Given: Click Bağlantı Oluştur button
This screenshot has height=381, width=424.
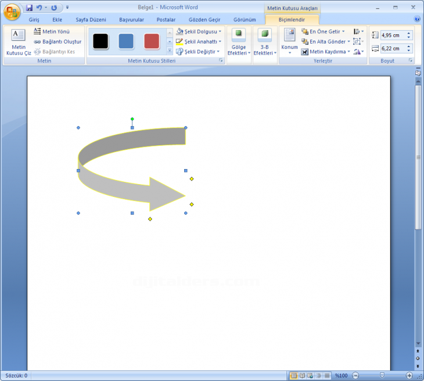Looking at the screenshot, I should pos(58,41).
